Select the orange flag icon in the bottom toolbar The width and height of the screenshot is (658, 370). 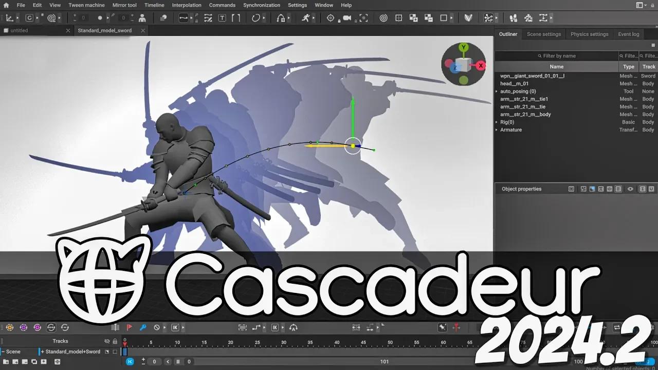(130, 327)
